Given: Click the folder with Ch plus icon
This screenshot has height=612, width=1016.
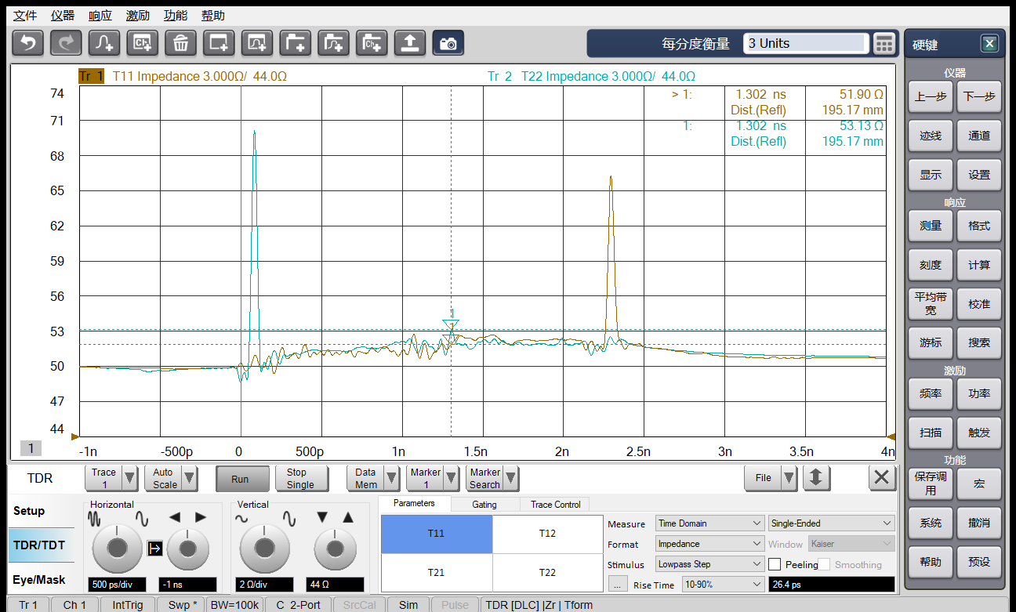Looking at the screenshot, I should point(372,43).
